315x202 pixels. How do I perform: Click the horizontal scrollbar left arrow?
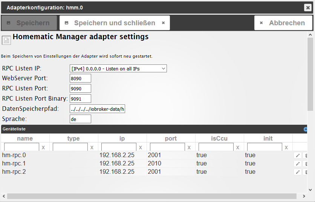point(4,196)
